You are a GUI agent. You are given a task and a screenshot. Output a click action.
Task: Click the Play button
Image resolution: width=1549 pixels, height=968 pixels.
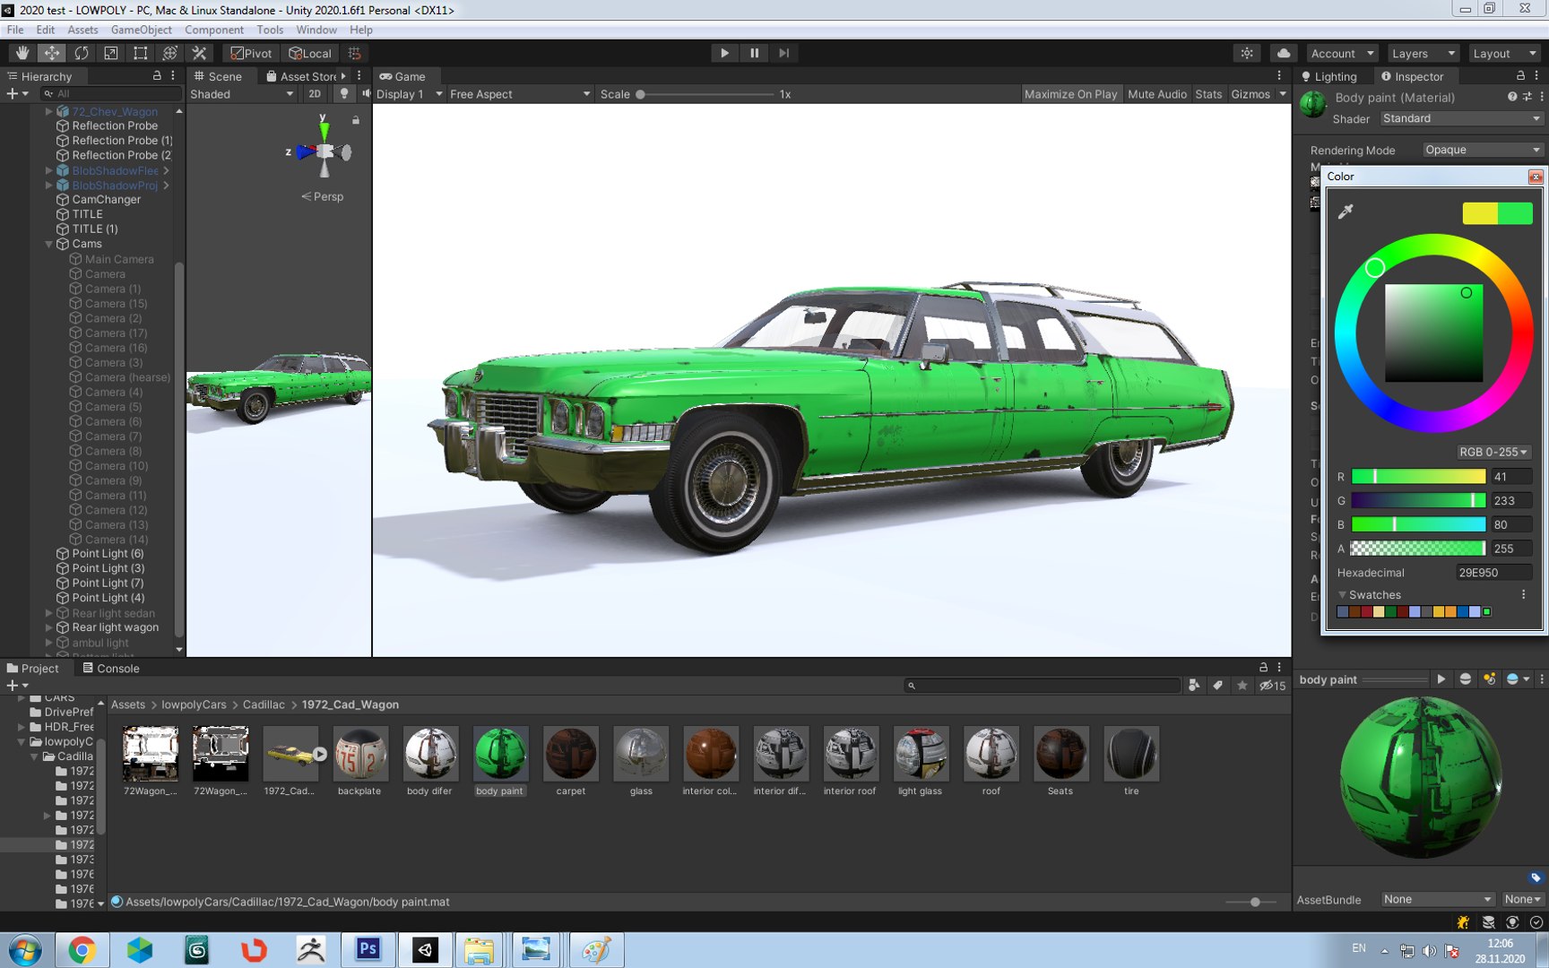(724, 53)
